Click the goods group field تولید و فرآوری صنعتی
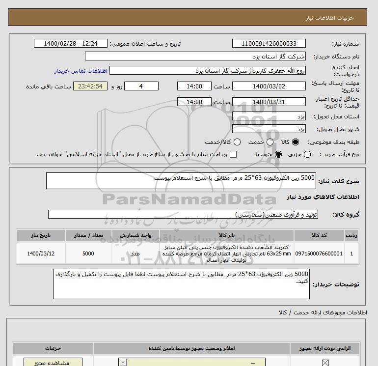 (183, 214)
